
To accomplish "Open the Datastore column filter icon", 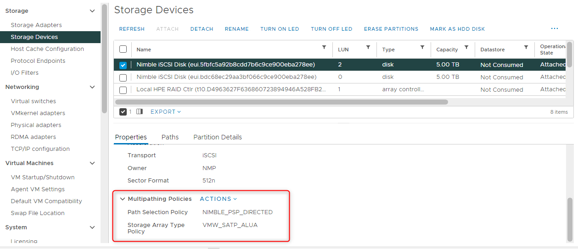I will [526, 47].
